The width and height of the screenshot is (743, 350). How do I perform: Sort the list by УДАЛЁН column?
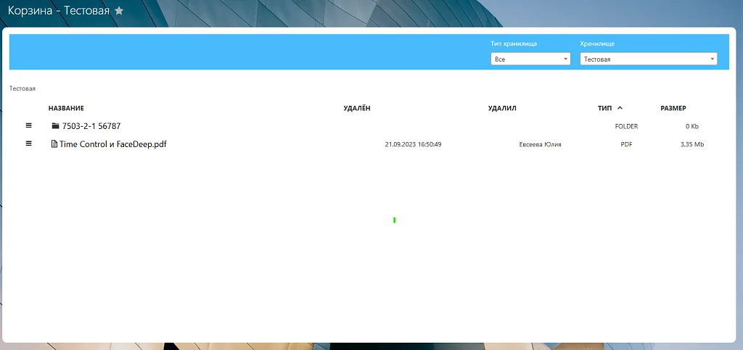[357, 108]
